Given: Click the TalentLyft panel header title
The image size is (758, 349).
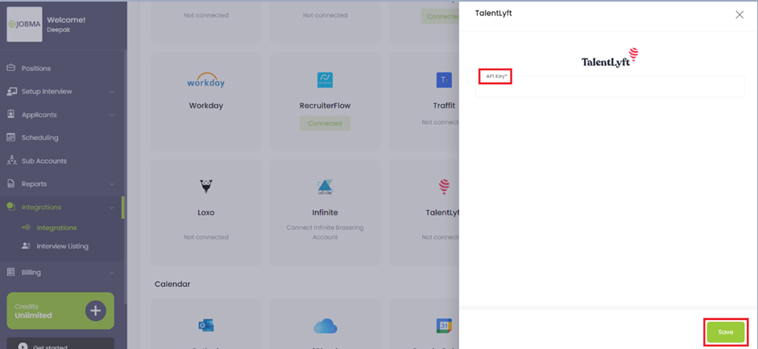Looking at the screenshot, I should tap(494, 14).
